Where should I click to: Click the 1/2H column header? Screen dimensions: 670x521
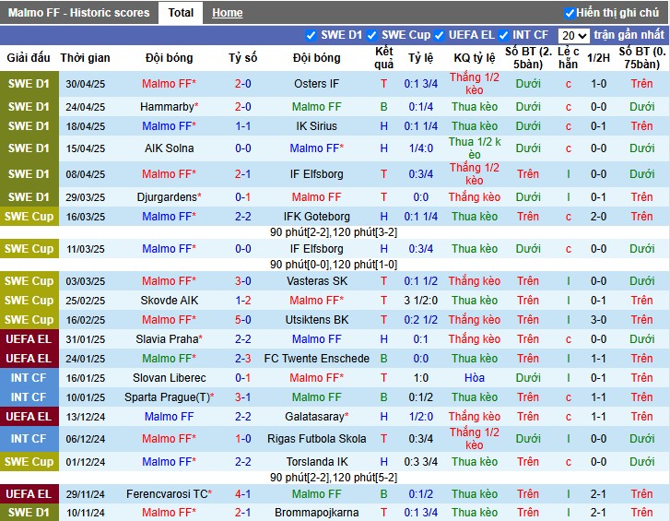598,58
